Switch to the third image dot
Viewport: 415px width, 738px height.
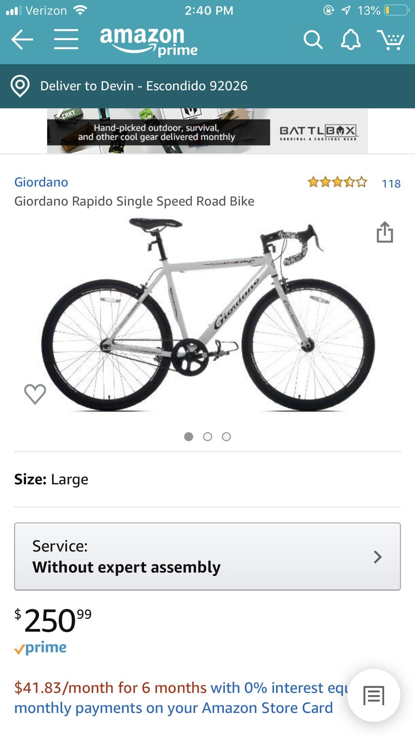point(226,437)
